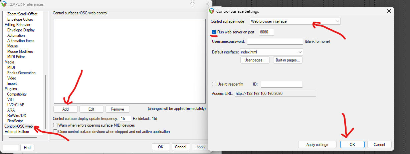Screen dimensions: 410x154
Task: Click REAPER logo icon in Preferences title bar
Action: pyautogui.click(x=4, y=4)
